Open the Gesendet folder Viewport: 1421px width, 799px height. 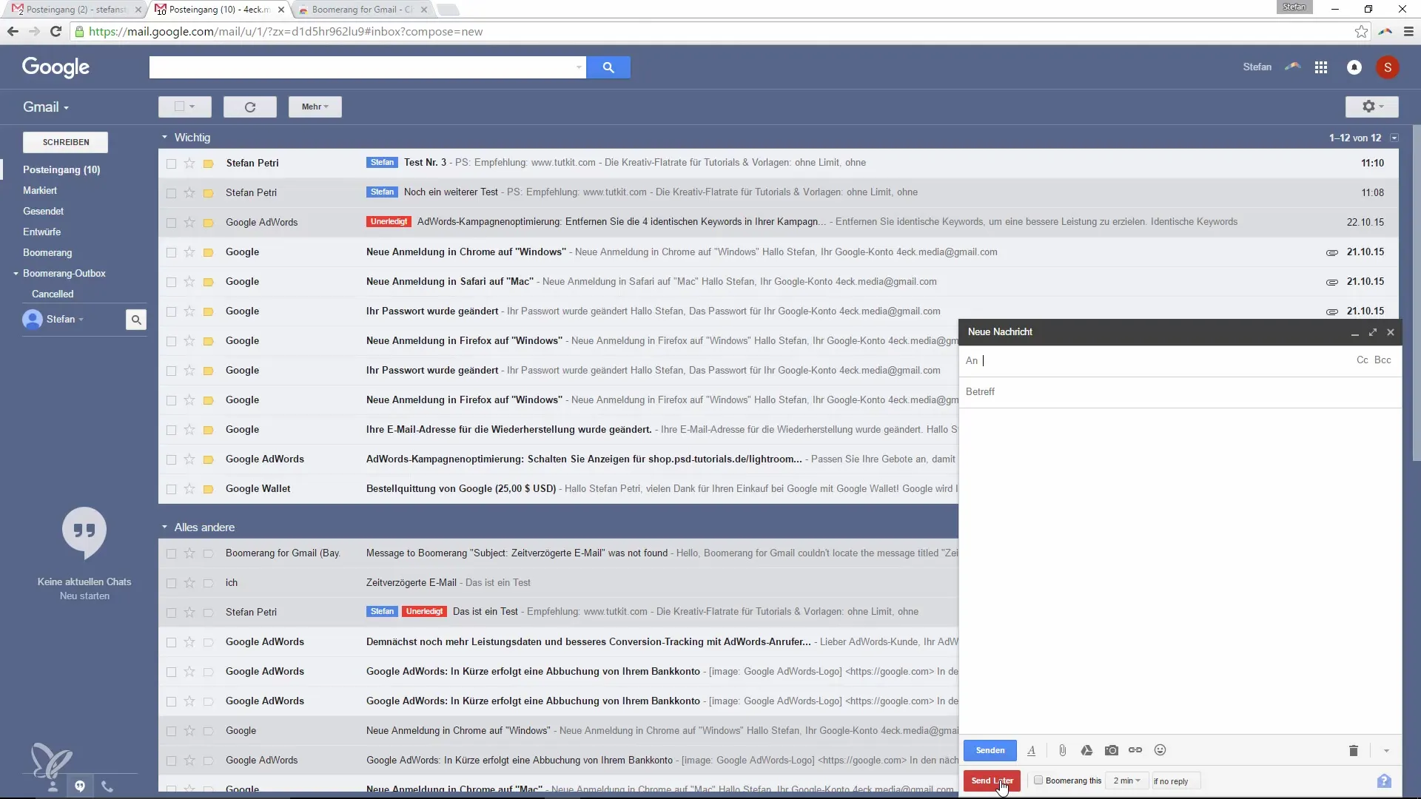(43, 211)
